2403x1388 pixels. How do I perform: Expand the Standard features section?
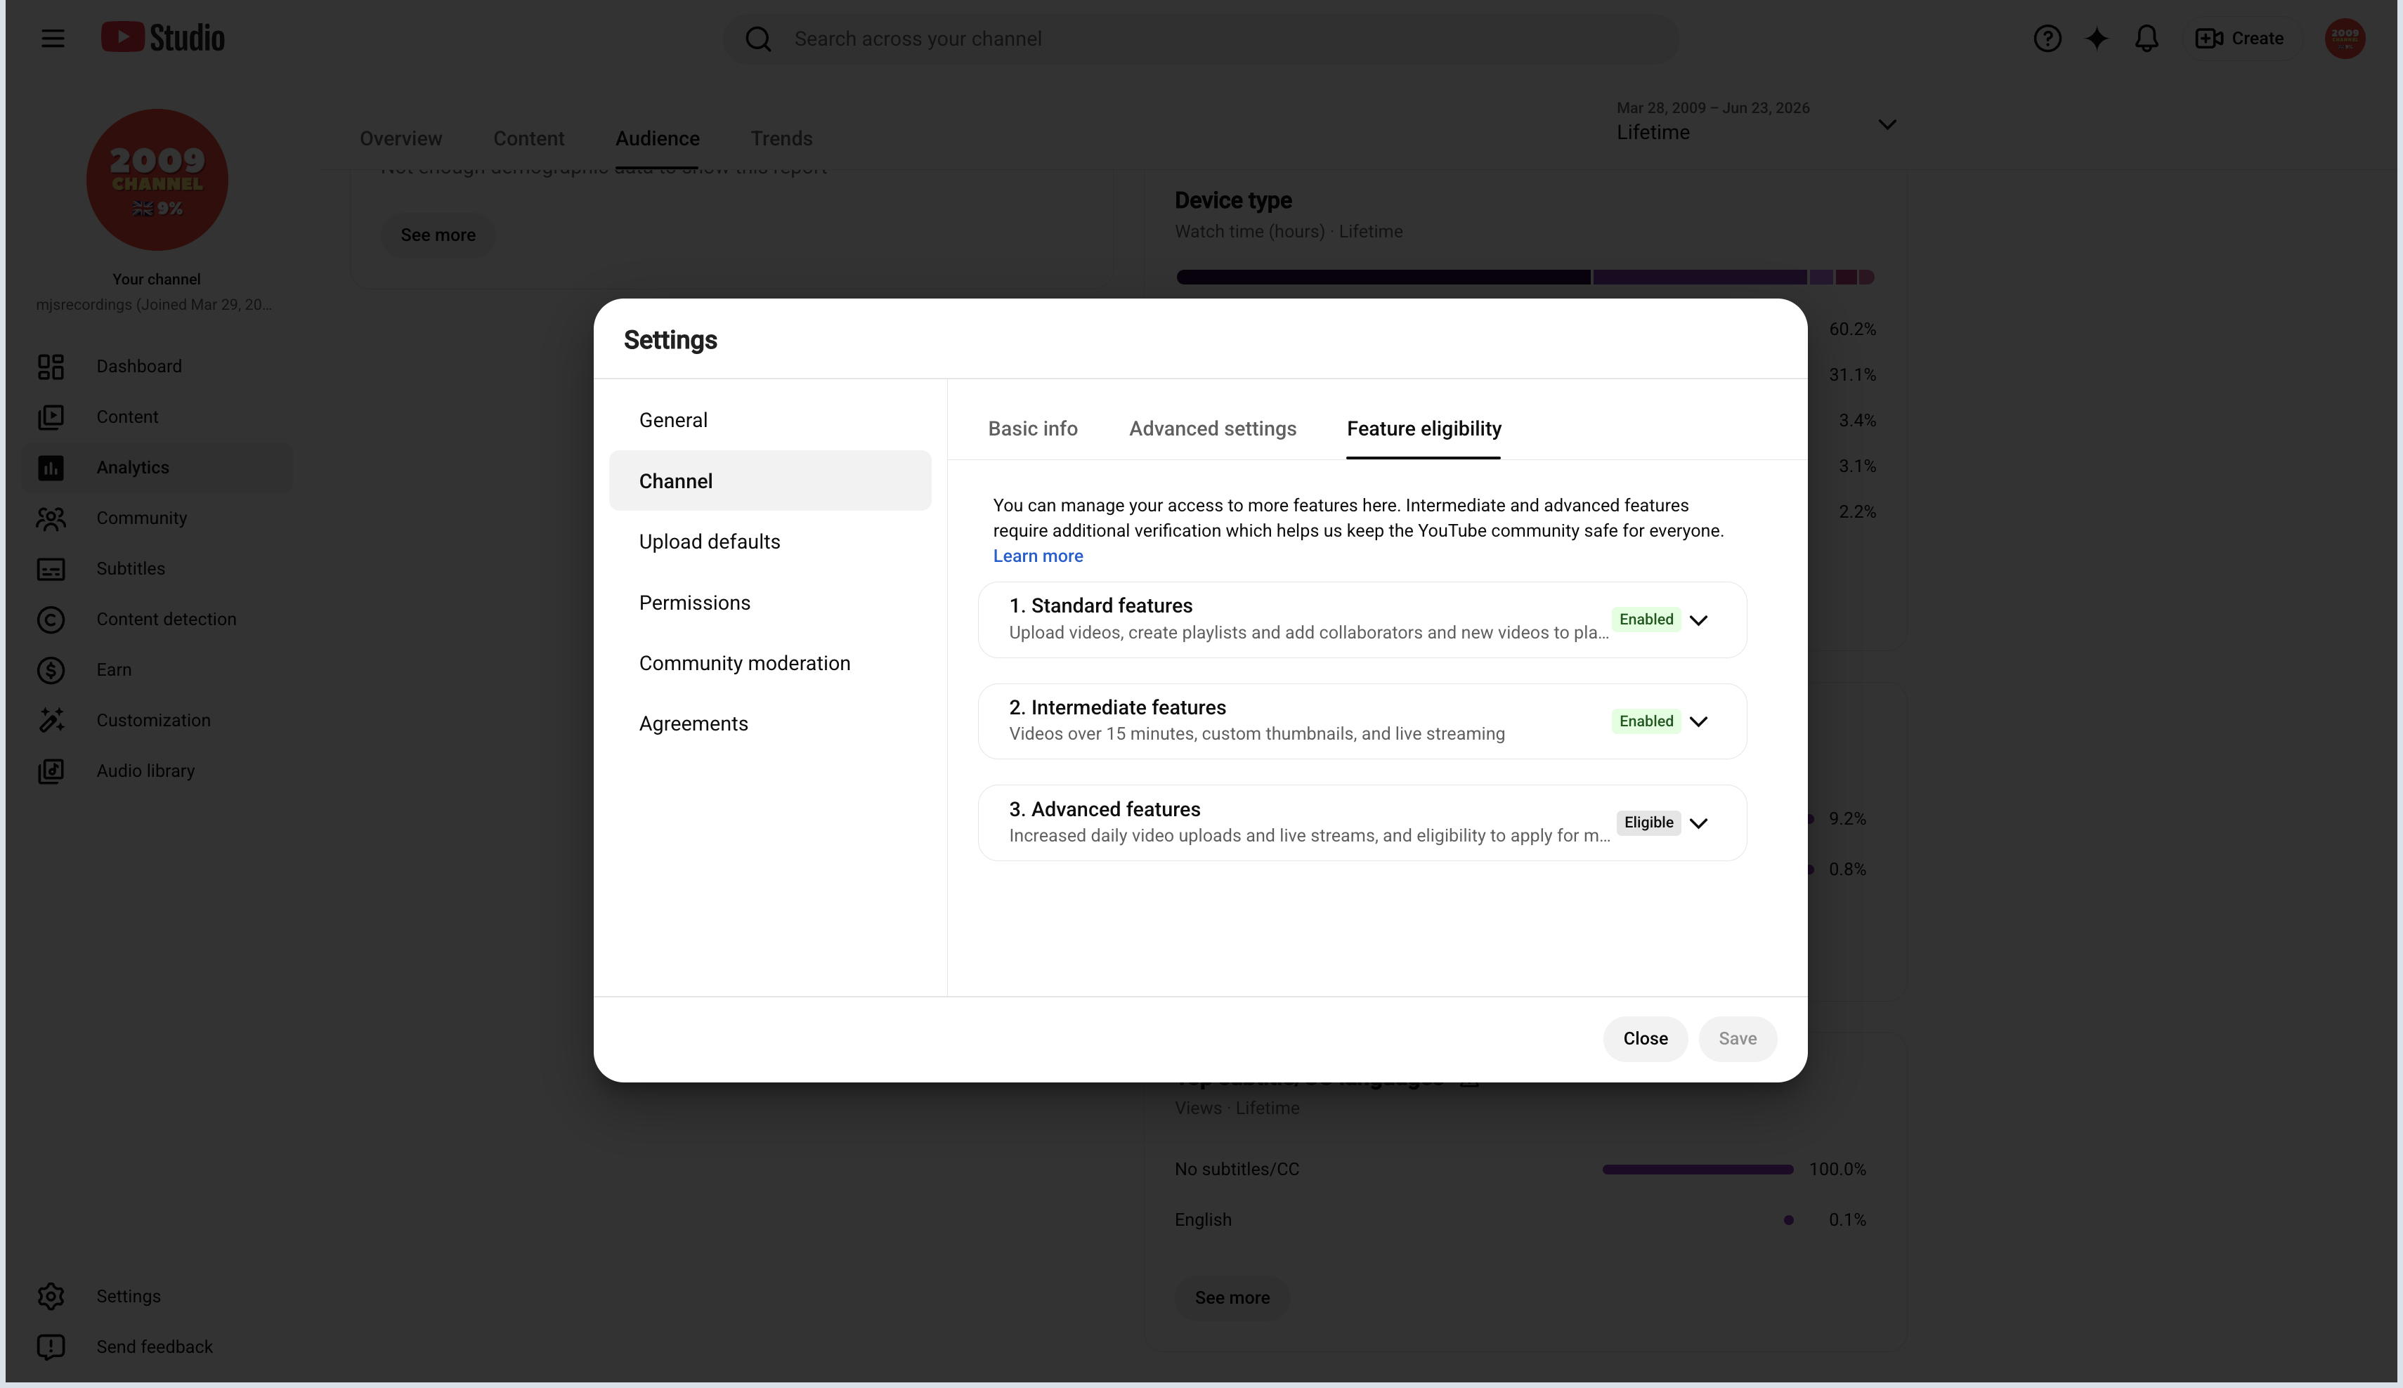click(x=1698, y=620)
